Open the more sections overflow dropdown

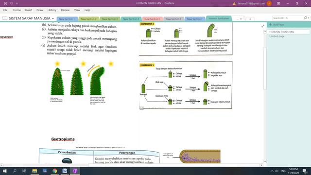pyautogui.click(x=239, y=19)
